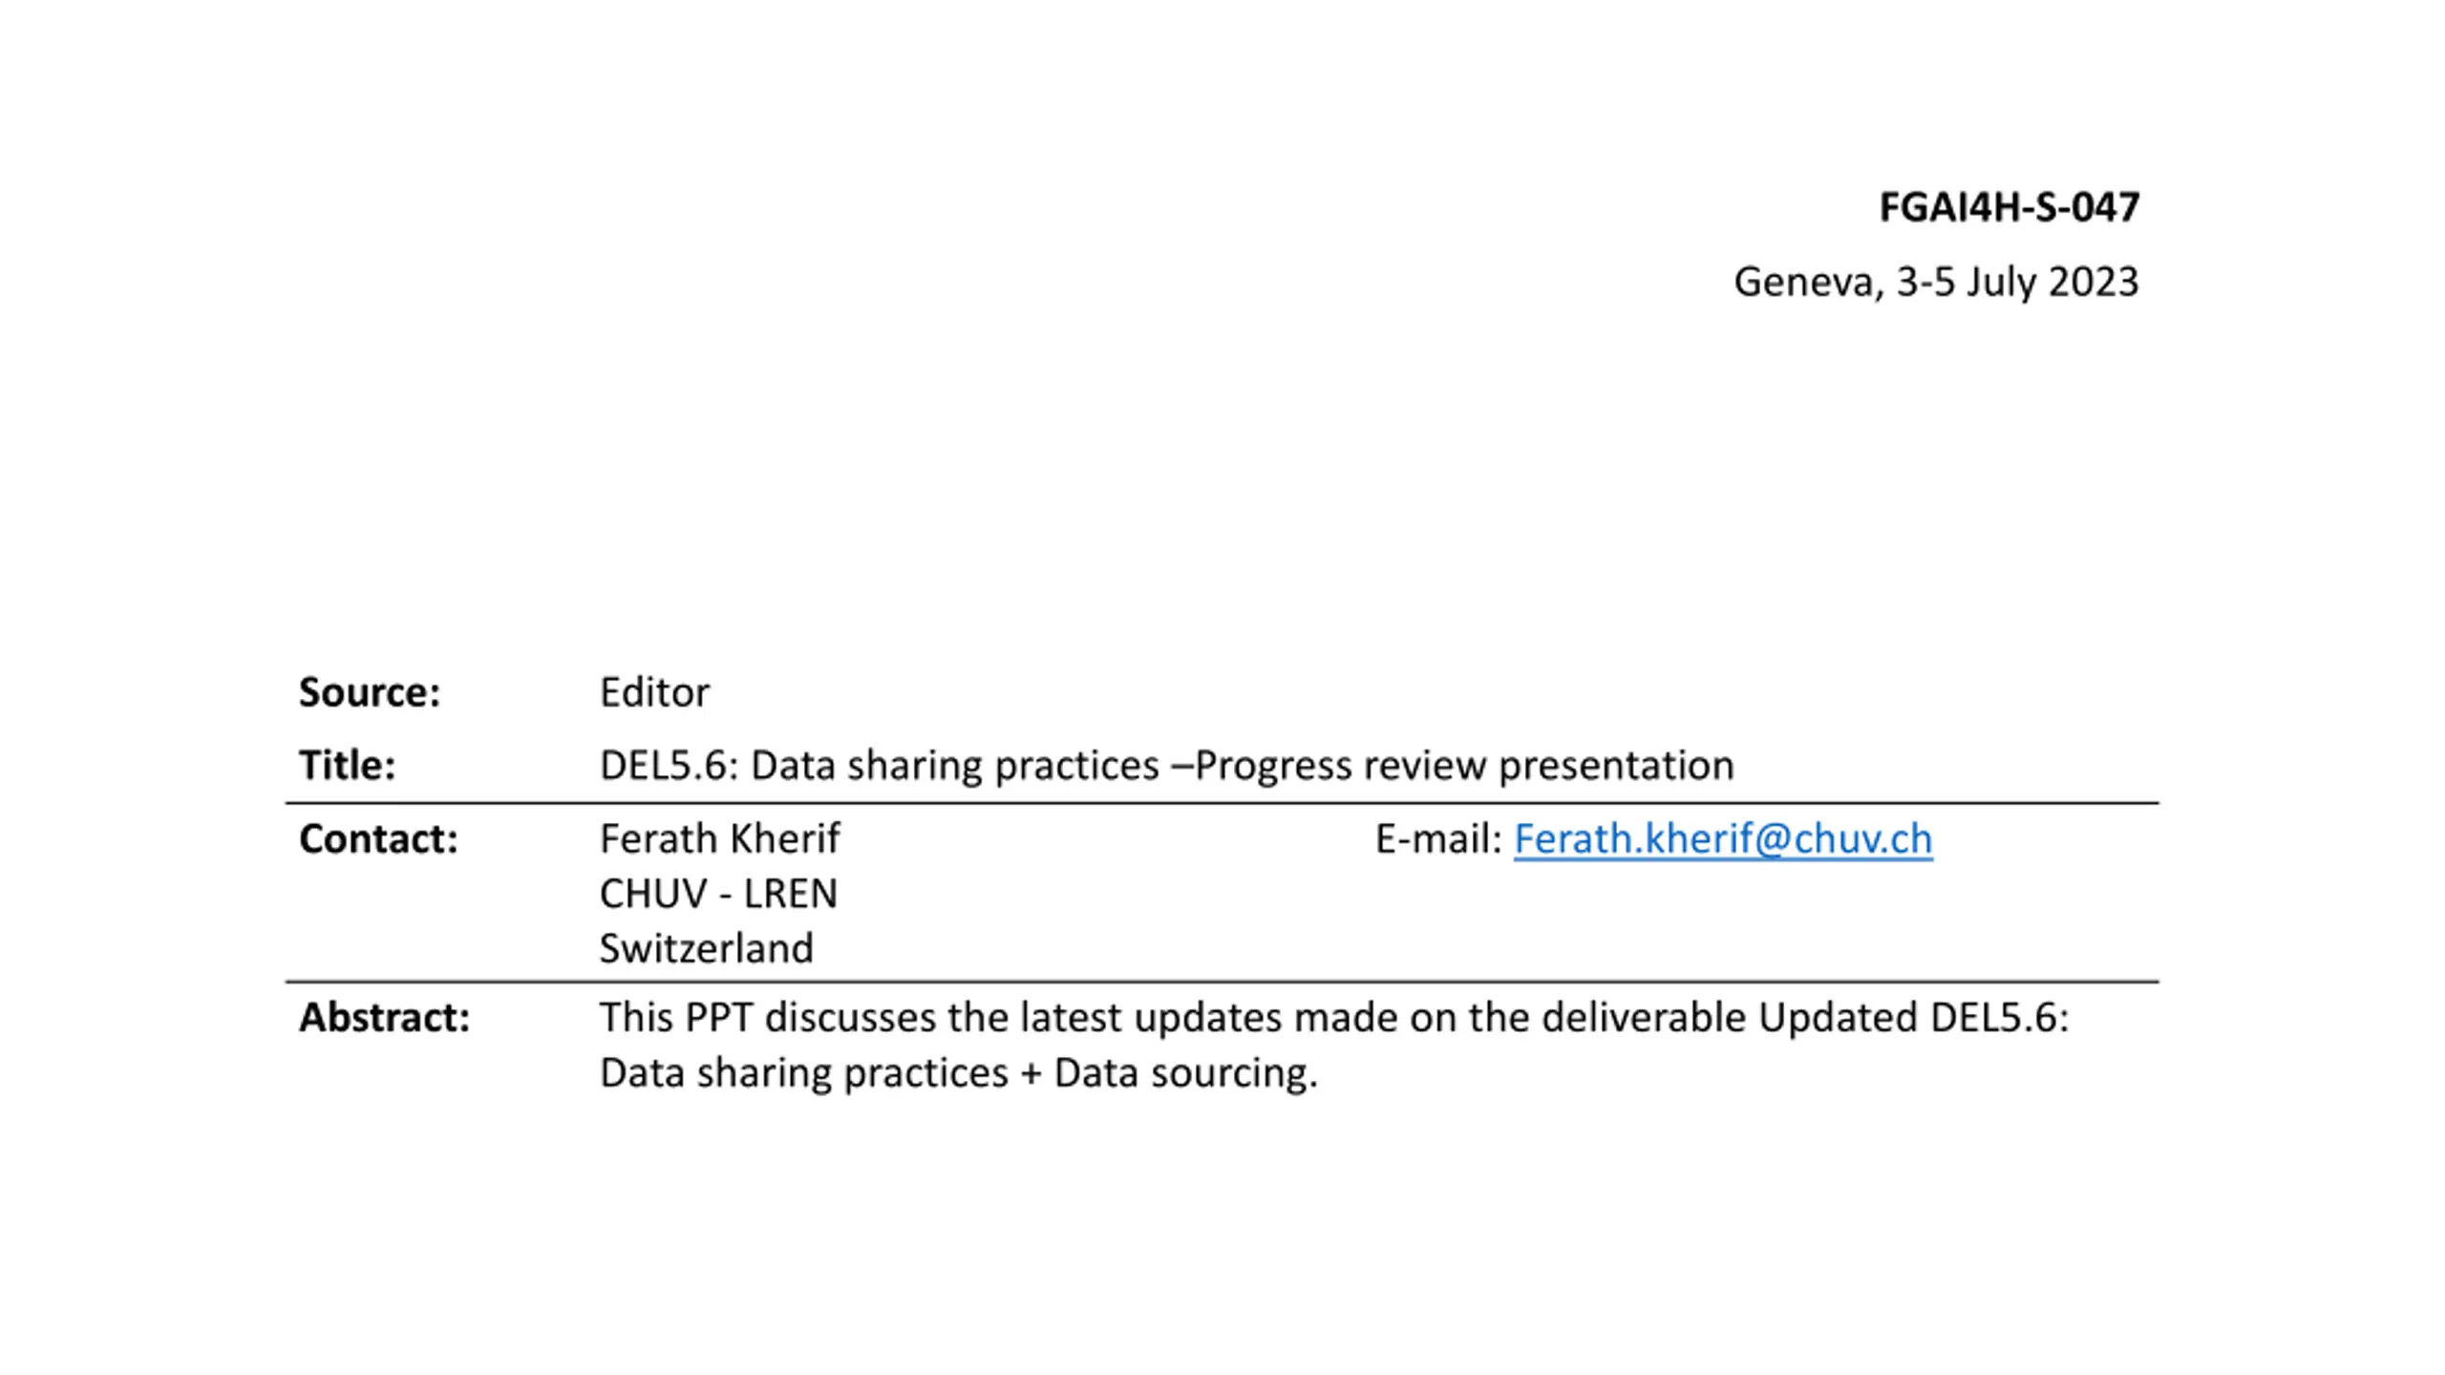
Task: Select the 'Editor' source value
Action: pyautogui.click(x=654, y=692)
